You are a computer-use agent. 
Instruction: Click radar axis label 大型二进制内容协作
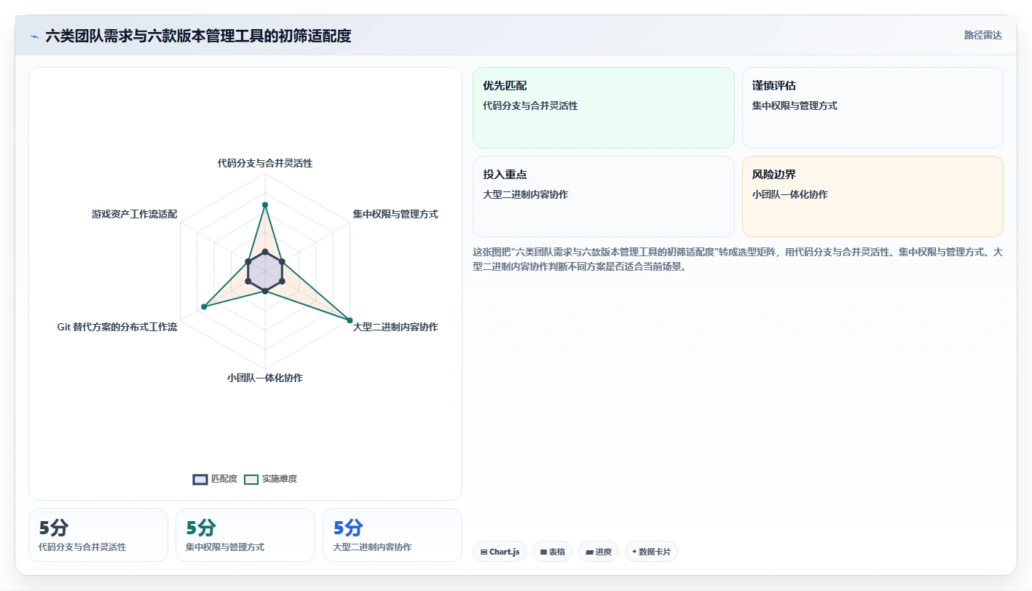click(x=395, y=327)
